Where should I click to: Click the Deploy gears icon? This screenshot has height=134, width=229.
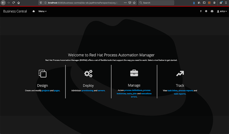tap(88, 73)
